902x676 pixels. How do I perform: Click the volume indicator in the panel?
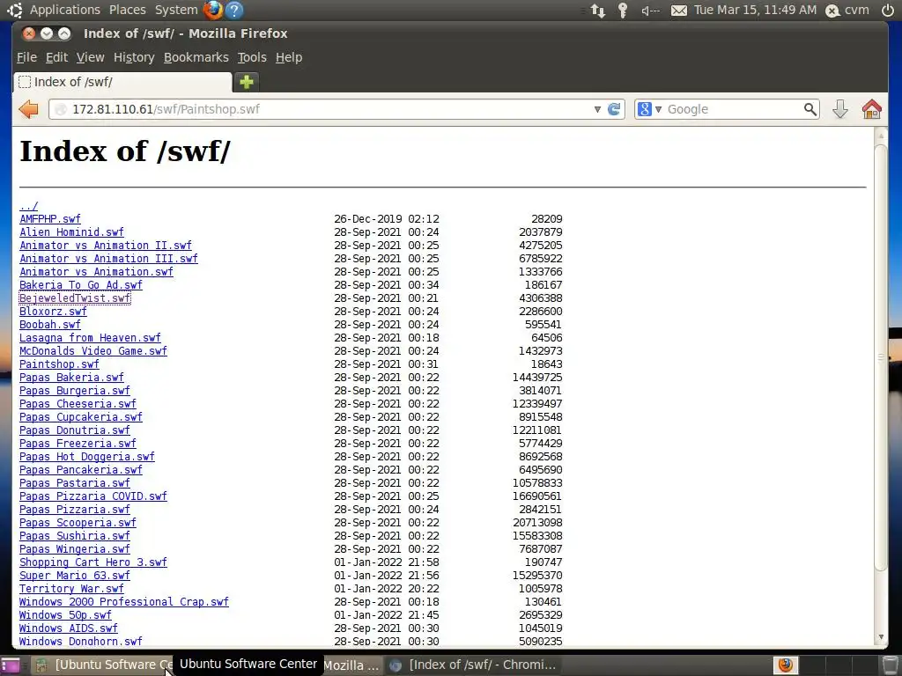(650, 11)
